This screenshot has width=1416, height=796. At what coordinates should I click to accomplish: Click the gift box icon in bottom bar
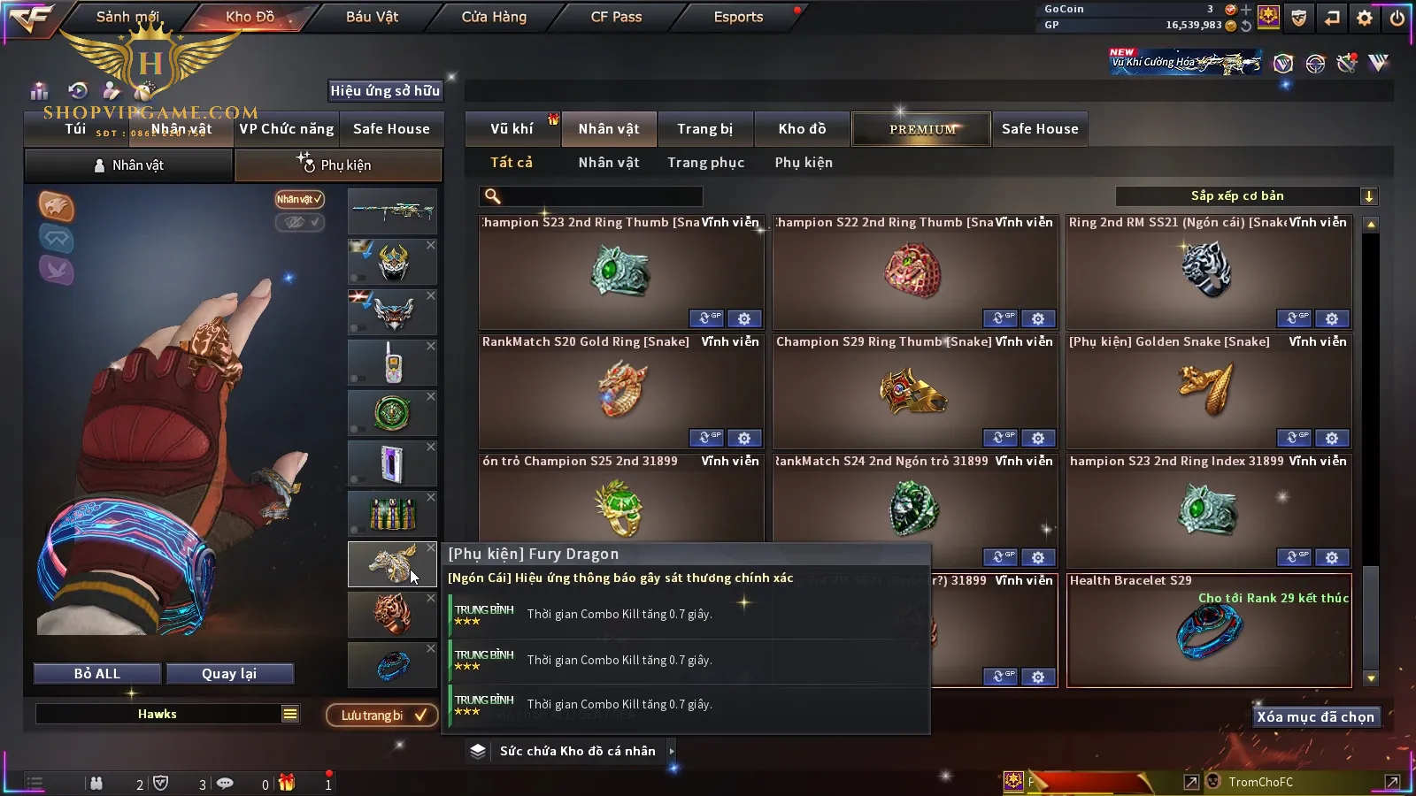click(x=286, y=783)
